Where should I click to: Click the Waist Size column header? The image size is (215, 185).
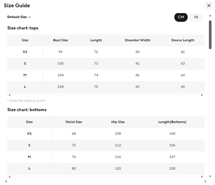(74, 122)
